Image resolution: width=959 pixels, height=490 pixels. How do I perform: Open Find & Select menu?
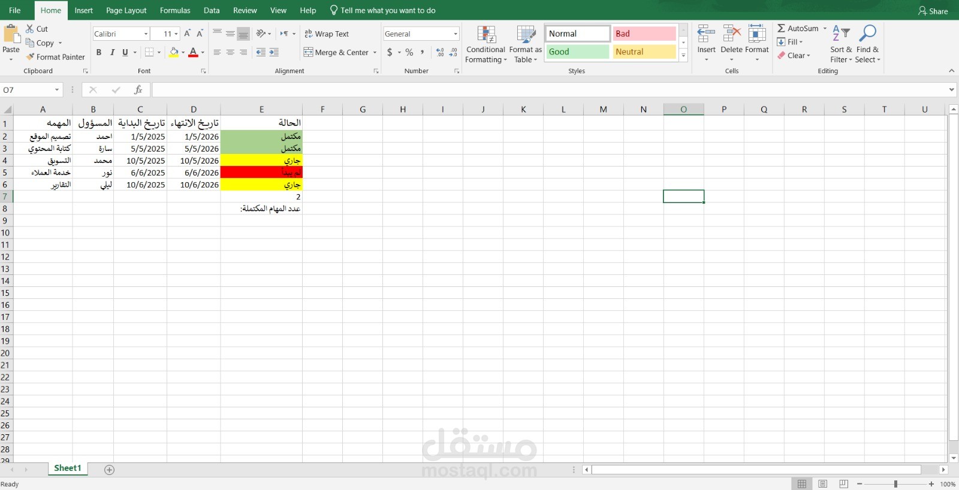[867, 44]
